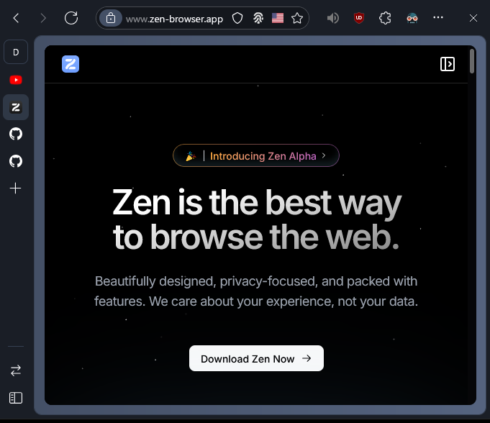
Task: Bookmark this page with the star
Action: [297, 18]
